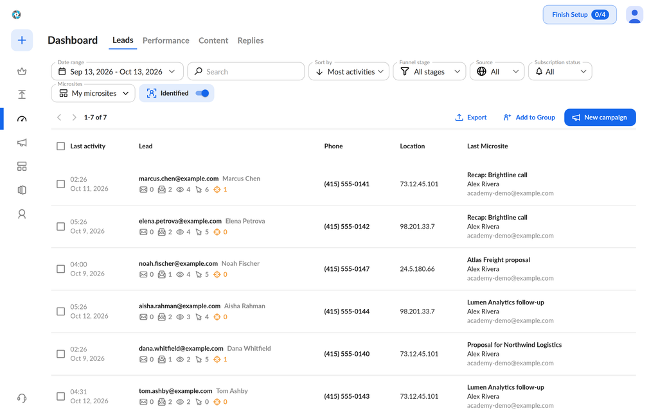Image resolution: width=658 pixels, height=411 pixels.
Task: Click orange target icon in Marcus Chen row
Action: pos(217,189)
